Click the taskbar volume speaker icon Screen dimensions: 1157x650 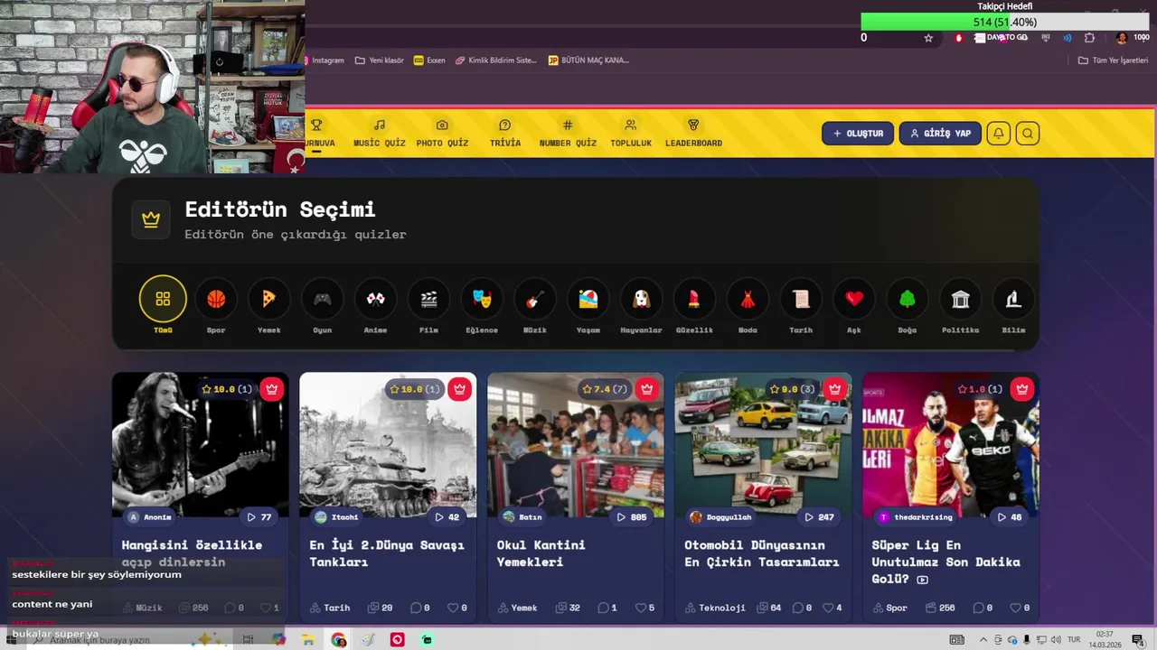(x=1055, y=640)
